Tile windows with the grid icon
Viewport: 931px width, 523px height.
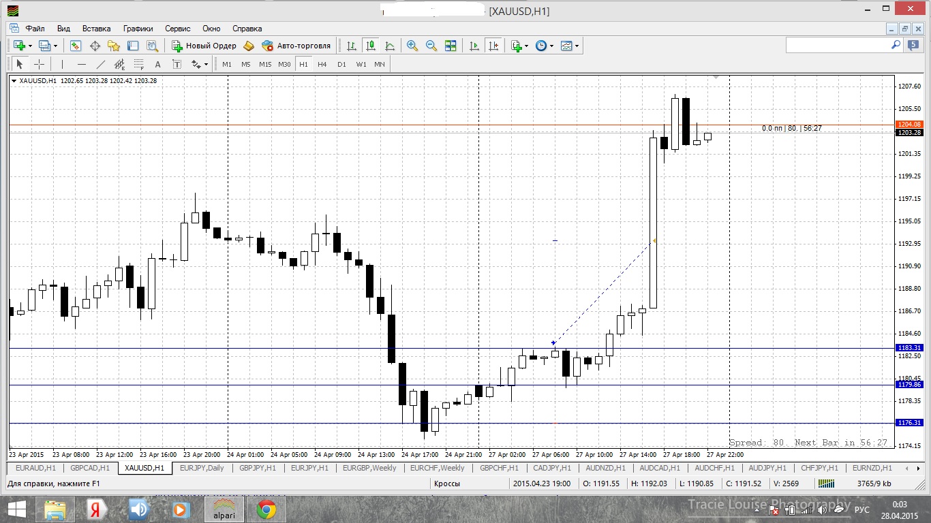(451, 46)
